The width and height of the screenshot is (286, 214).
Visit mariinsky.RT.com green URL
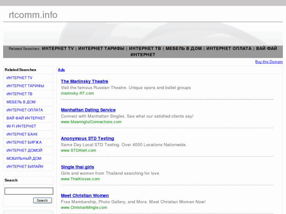77,93
